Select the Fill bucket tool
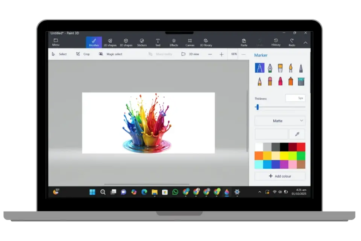 [x=301, y=81]
